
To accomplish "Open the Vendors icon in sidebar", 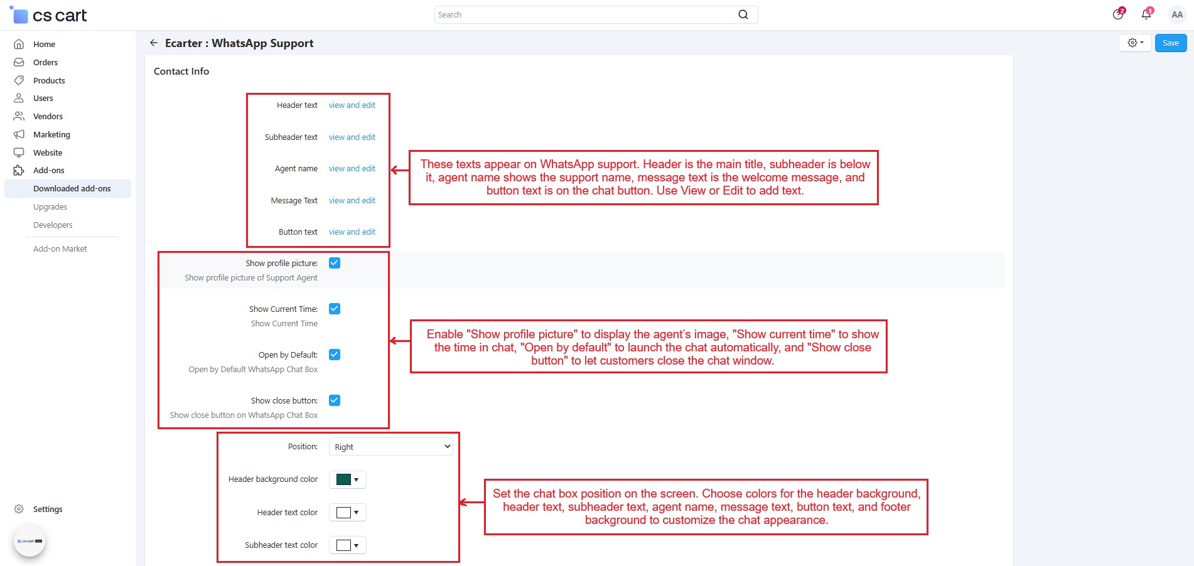I will (19, 116).
